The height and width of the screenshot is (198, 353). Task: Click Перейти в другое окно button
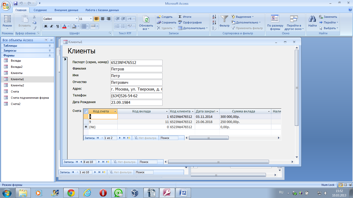point(294,22)
